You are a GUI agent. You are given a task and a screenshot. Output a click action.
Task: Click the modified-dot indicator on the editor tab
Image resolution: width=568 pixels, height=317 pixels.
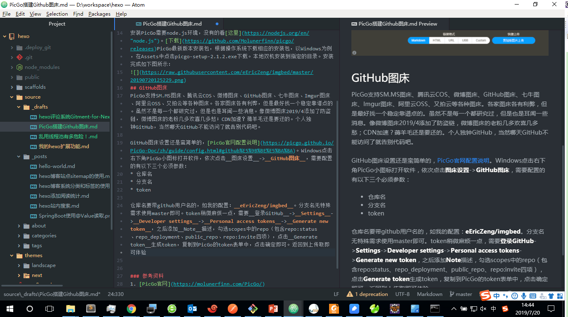click(217, 24)
